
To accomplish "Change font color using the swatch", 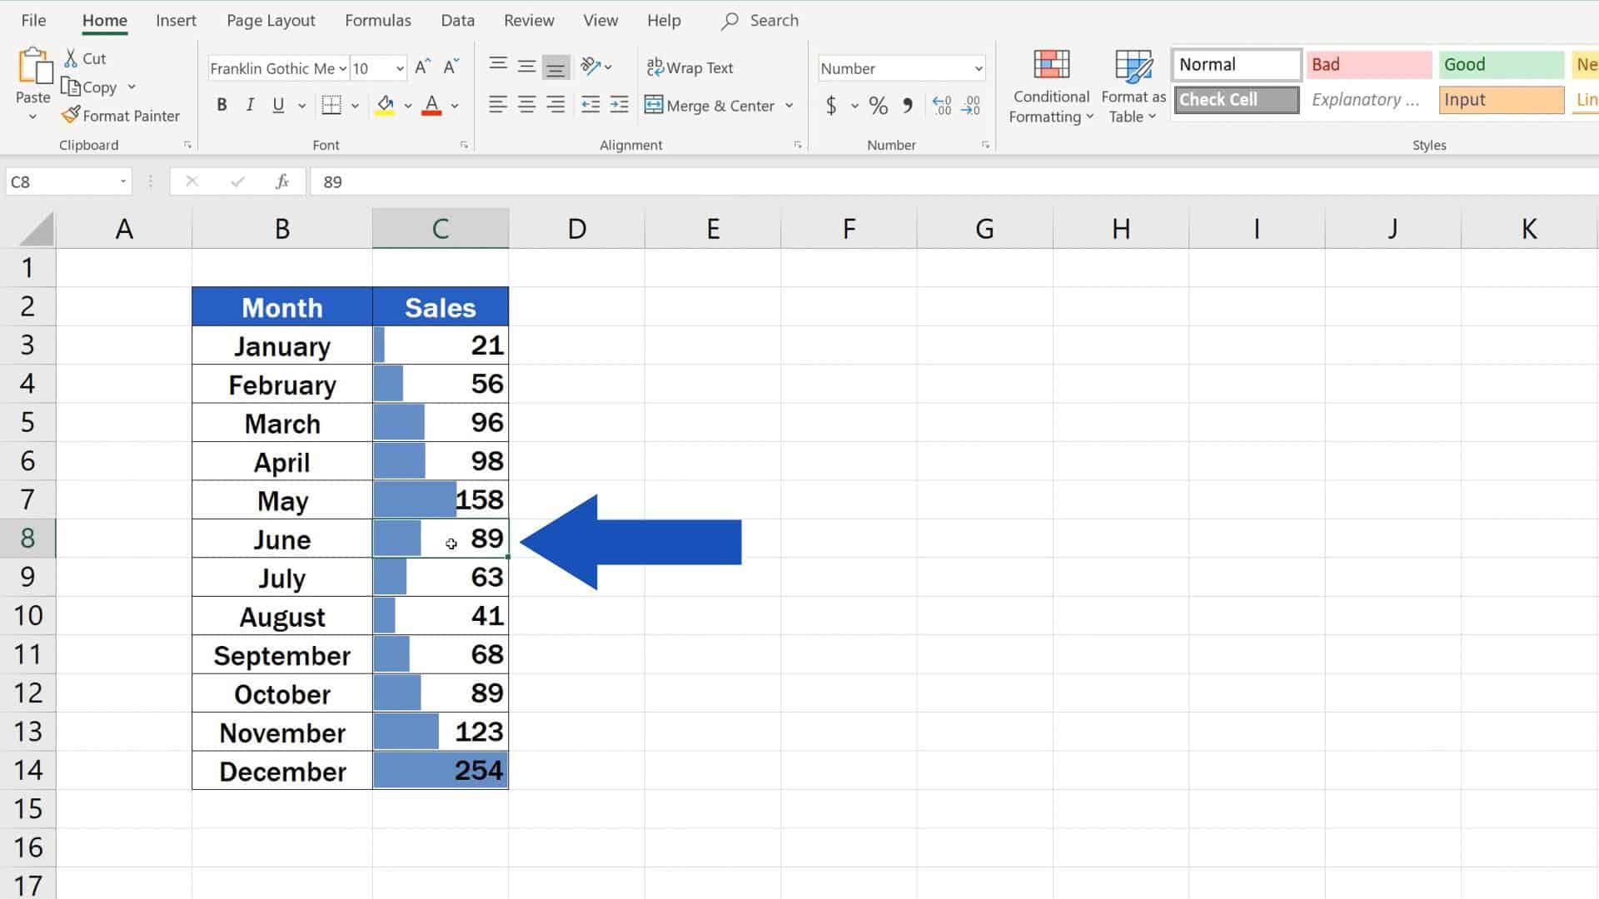I will tap(431, 105).
